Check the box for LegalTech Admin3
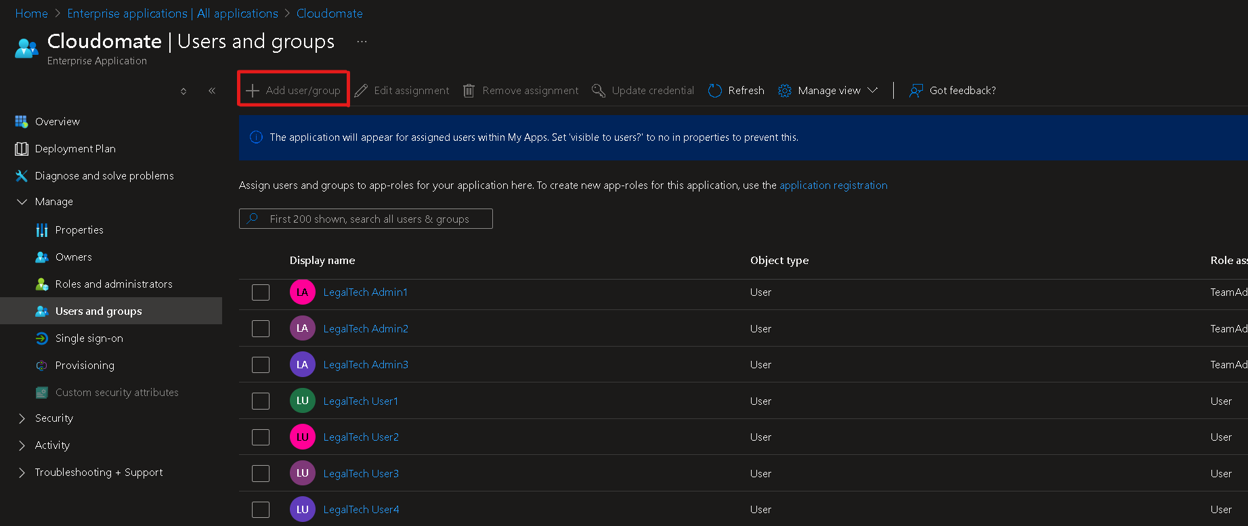Image resolution: width=1248 pixels, height=526 pixels. pos(261,365)
